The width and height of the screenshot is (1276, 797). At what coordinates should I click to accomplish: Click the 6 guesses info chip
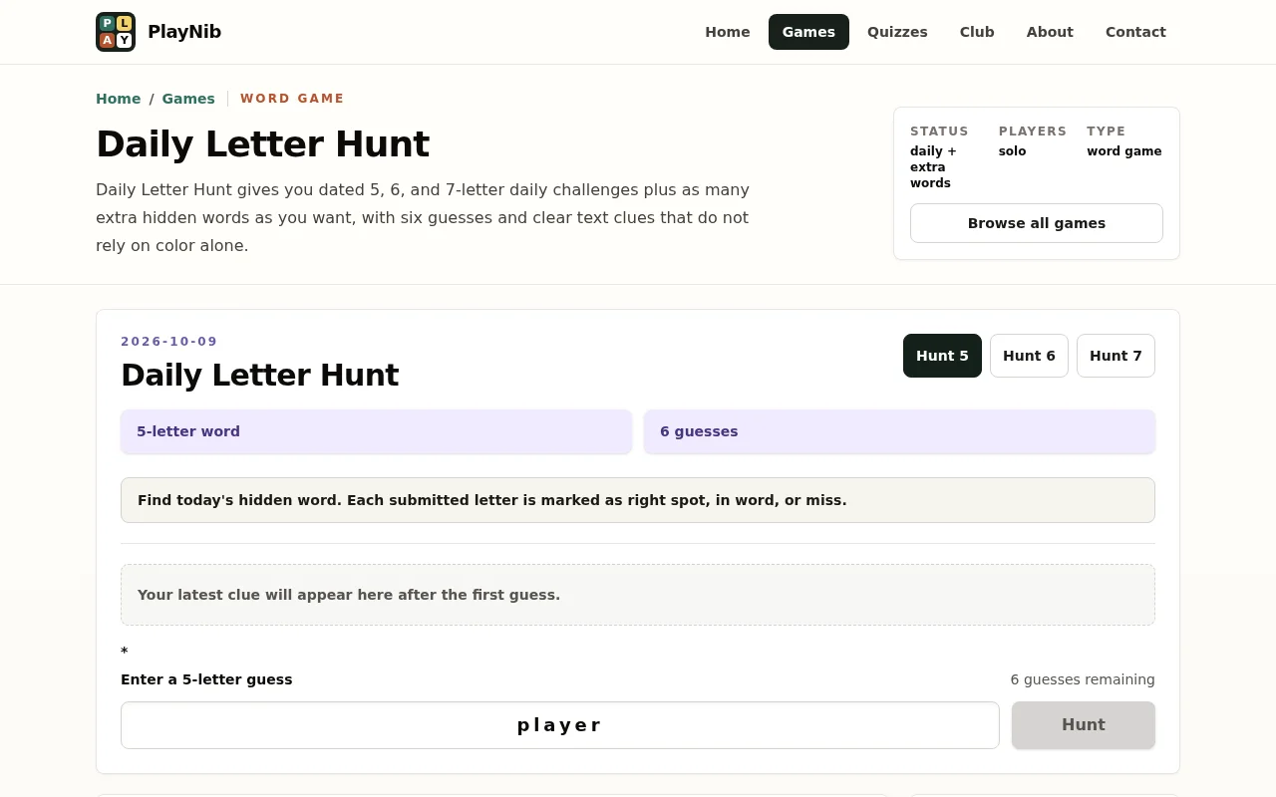coord(899,431)
